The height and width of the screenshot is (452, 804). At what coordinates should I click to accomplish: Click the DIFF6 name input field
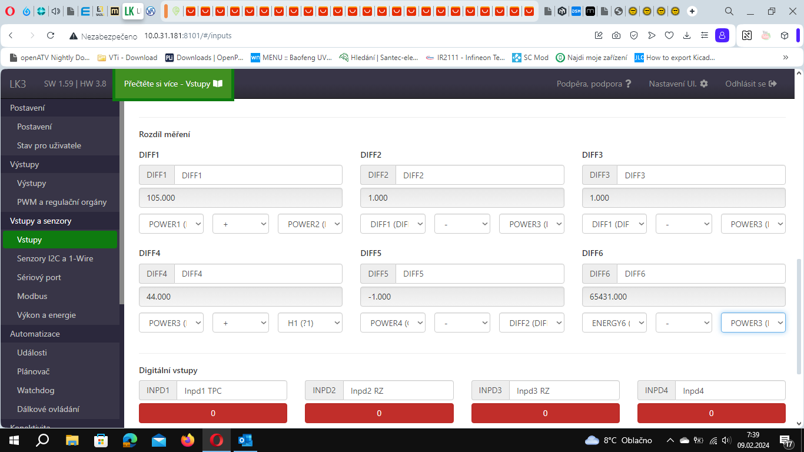(x=701, y=274)
